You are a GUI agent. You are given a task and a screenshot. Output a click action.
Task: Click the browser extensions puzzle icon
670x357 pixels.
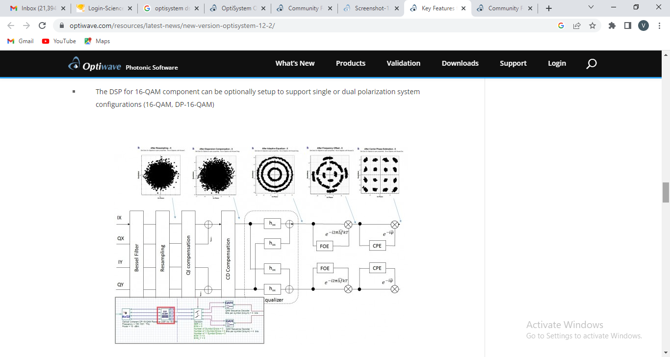(612, 25)
